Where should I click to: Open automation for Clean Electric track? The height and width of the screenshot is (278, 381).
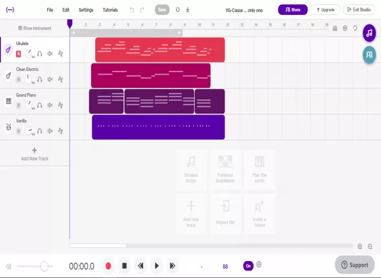(60, 79)
